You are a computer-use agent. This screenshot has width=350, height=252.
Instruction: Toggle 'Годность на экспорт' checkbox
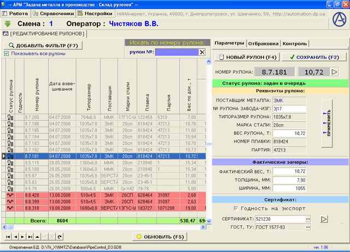pos(235,208)
